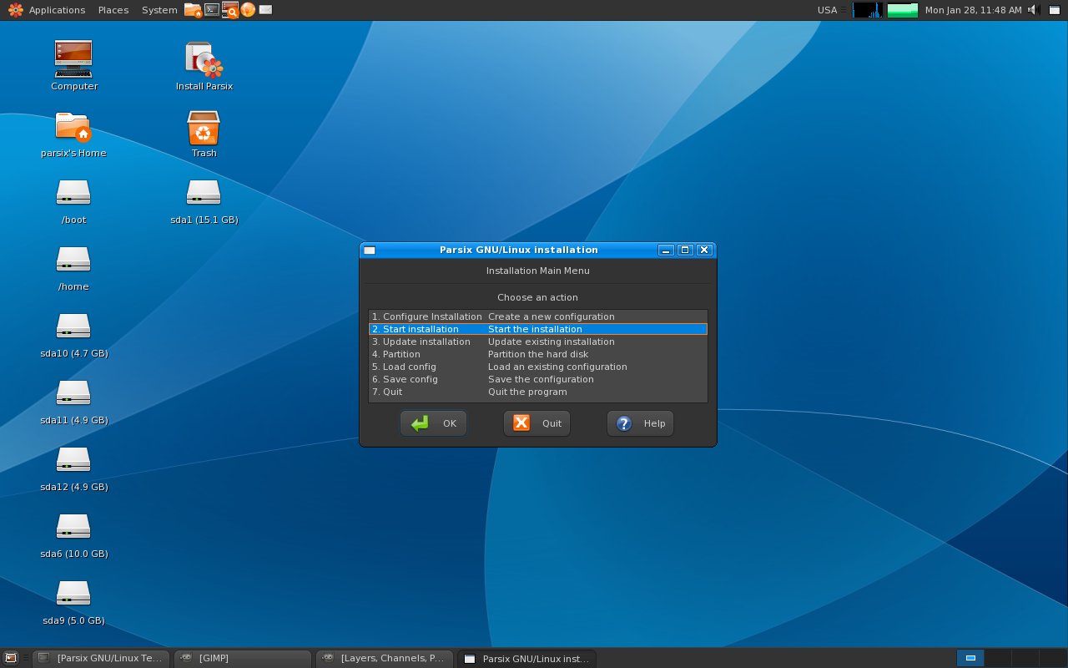Select '6. Save config' list row
Screen dimensions: 1068x668
(x=537, y=379)
